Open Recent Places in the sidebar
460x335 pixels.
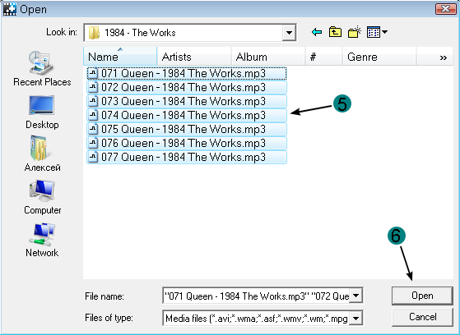(x=42, y=69)
